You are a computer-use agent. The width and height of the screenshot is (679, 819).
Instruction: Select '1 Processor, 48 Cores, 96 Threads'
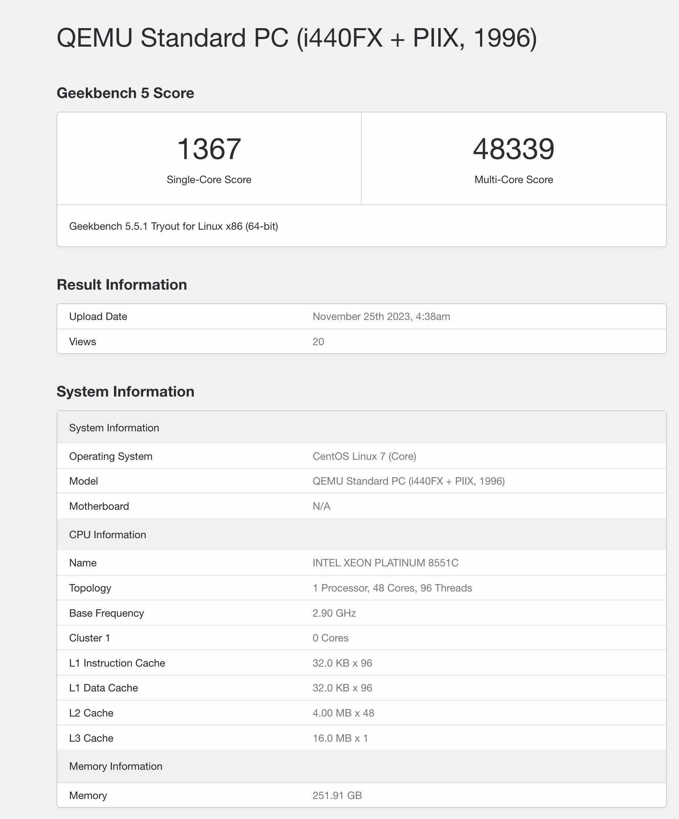point(392,588)
